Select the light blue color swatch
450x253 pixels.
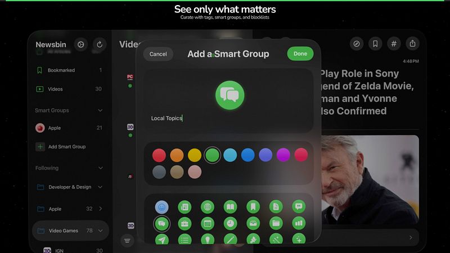pos(230,155)
